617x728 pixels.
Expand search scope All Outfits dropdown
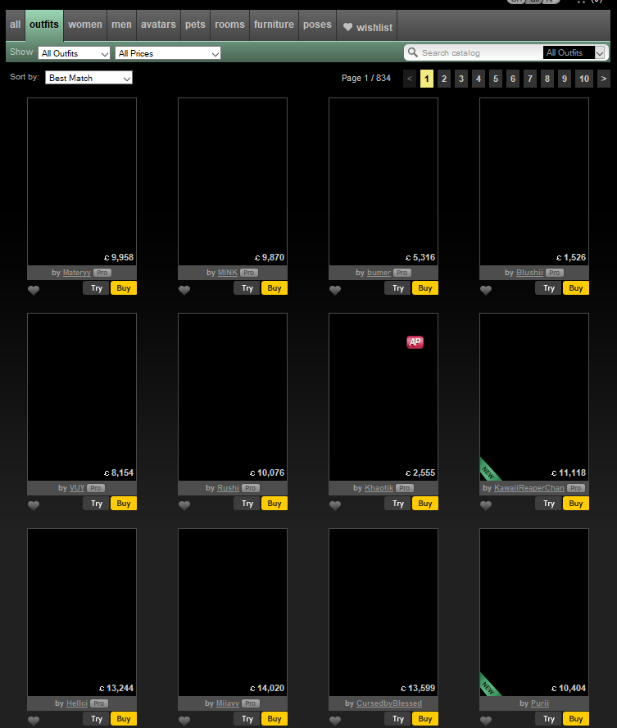574,52
